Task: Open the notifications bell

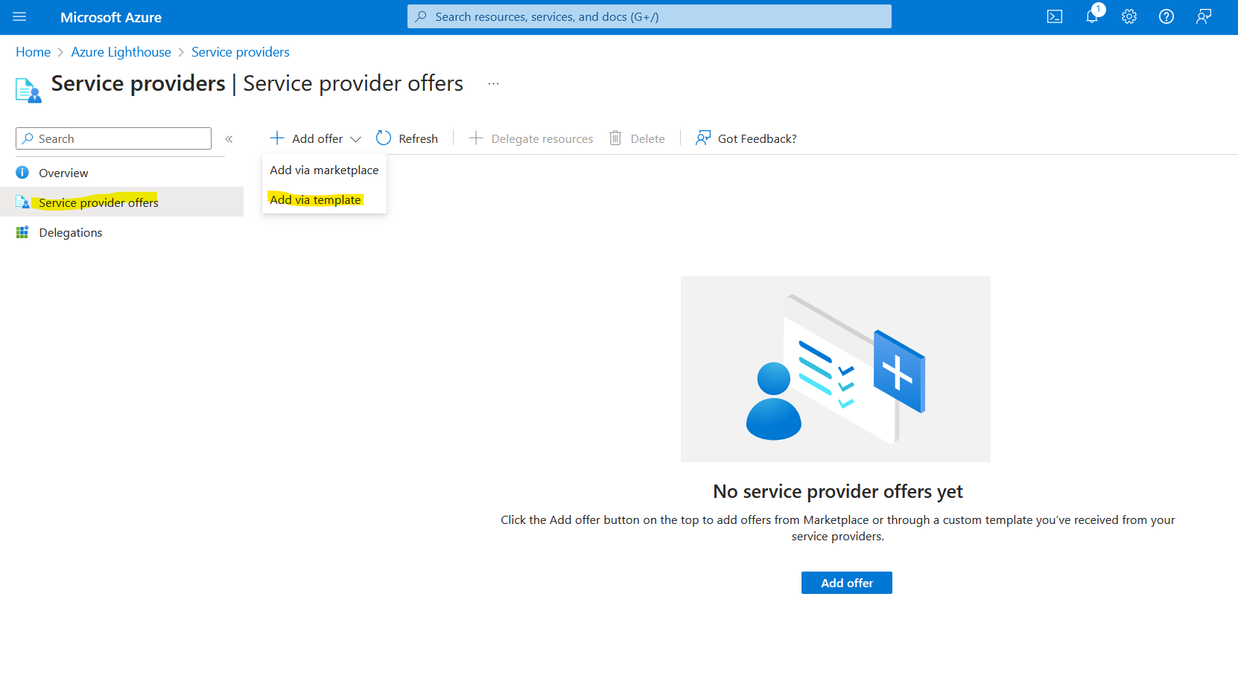Action: [1092, 17]
